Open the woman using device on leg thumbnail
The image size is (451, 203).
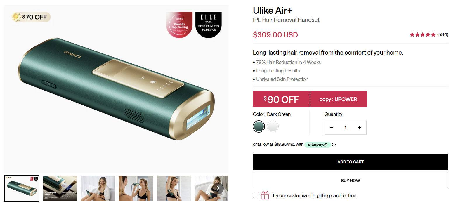click(x=98, y=188)
